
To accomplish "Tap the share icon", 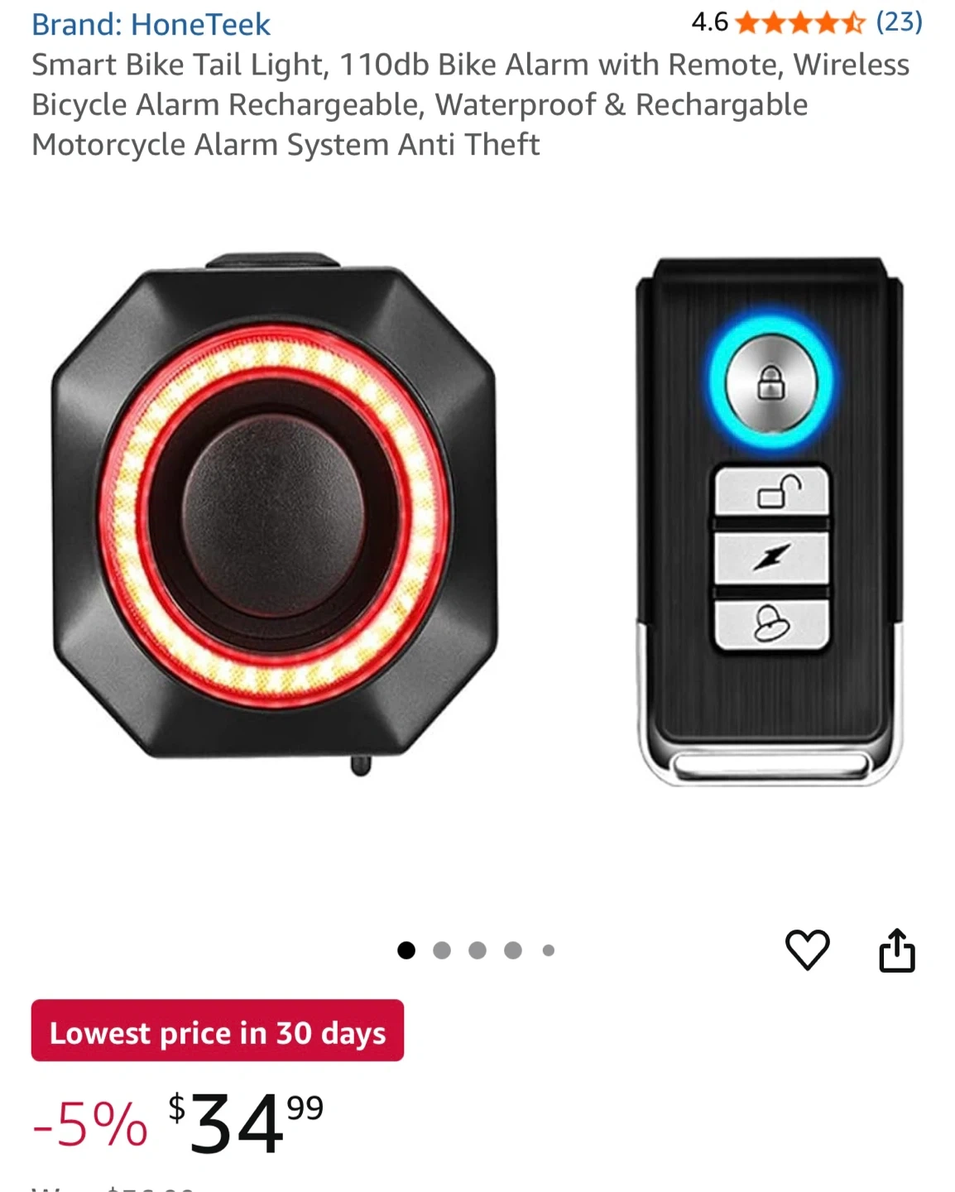I will [897, 949].
